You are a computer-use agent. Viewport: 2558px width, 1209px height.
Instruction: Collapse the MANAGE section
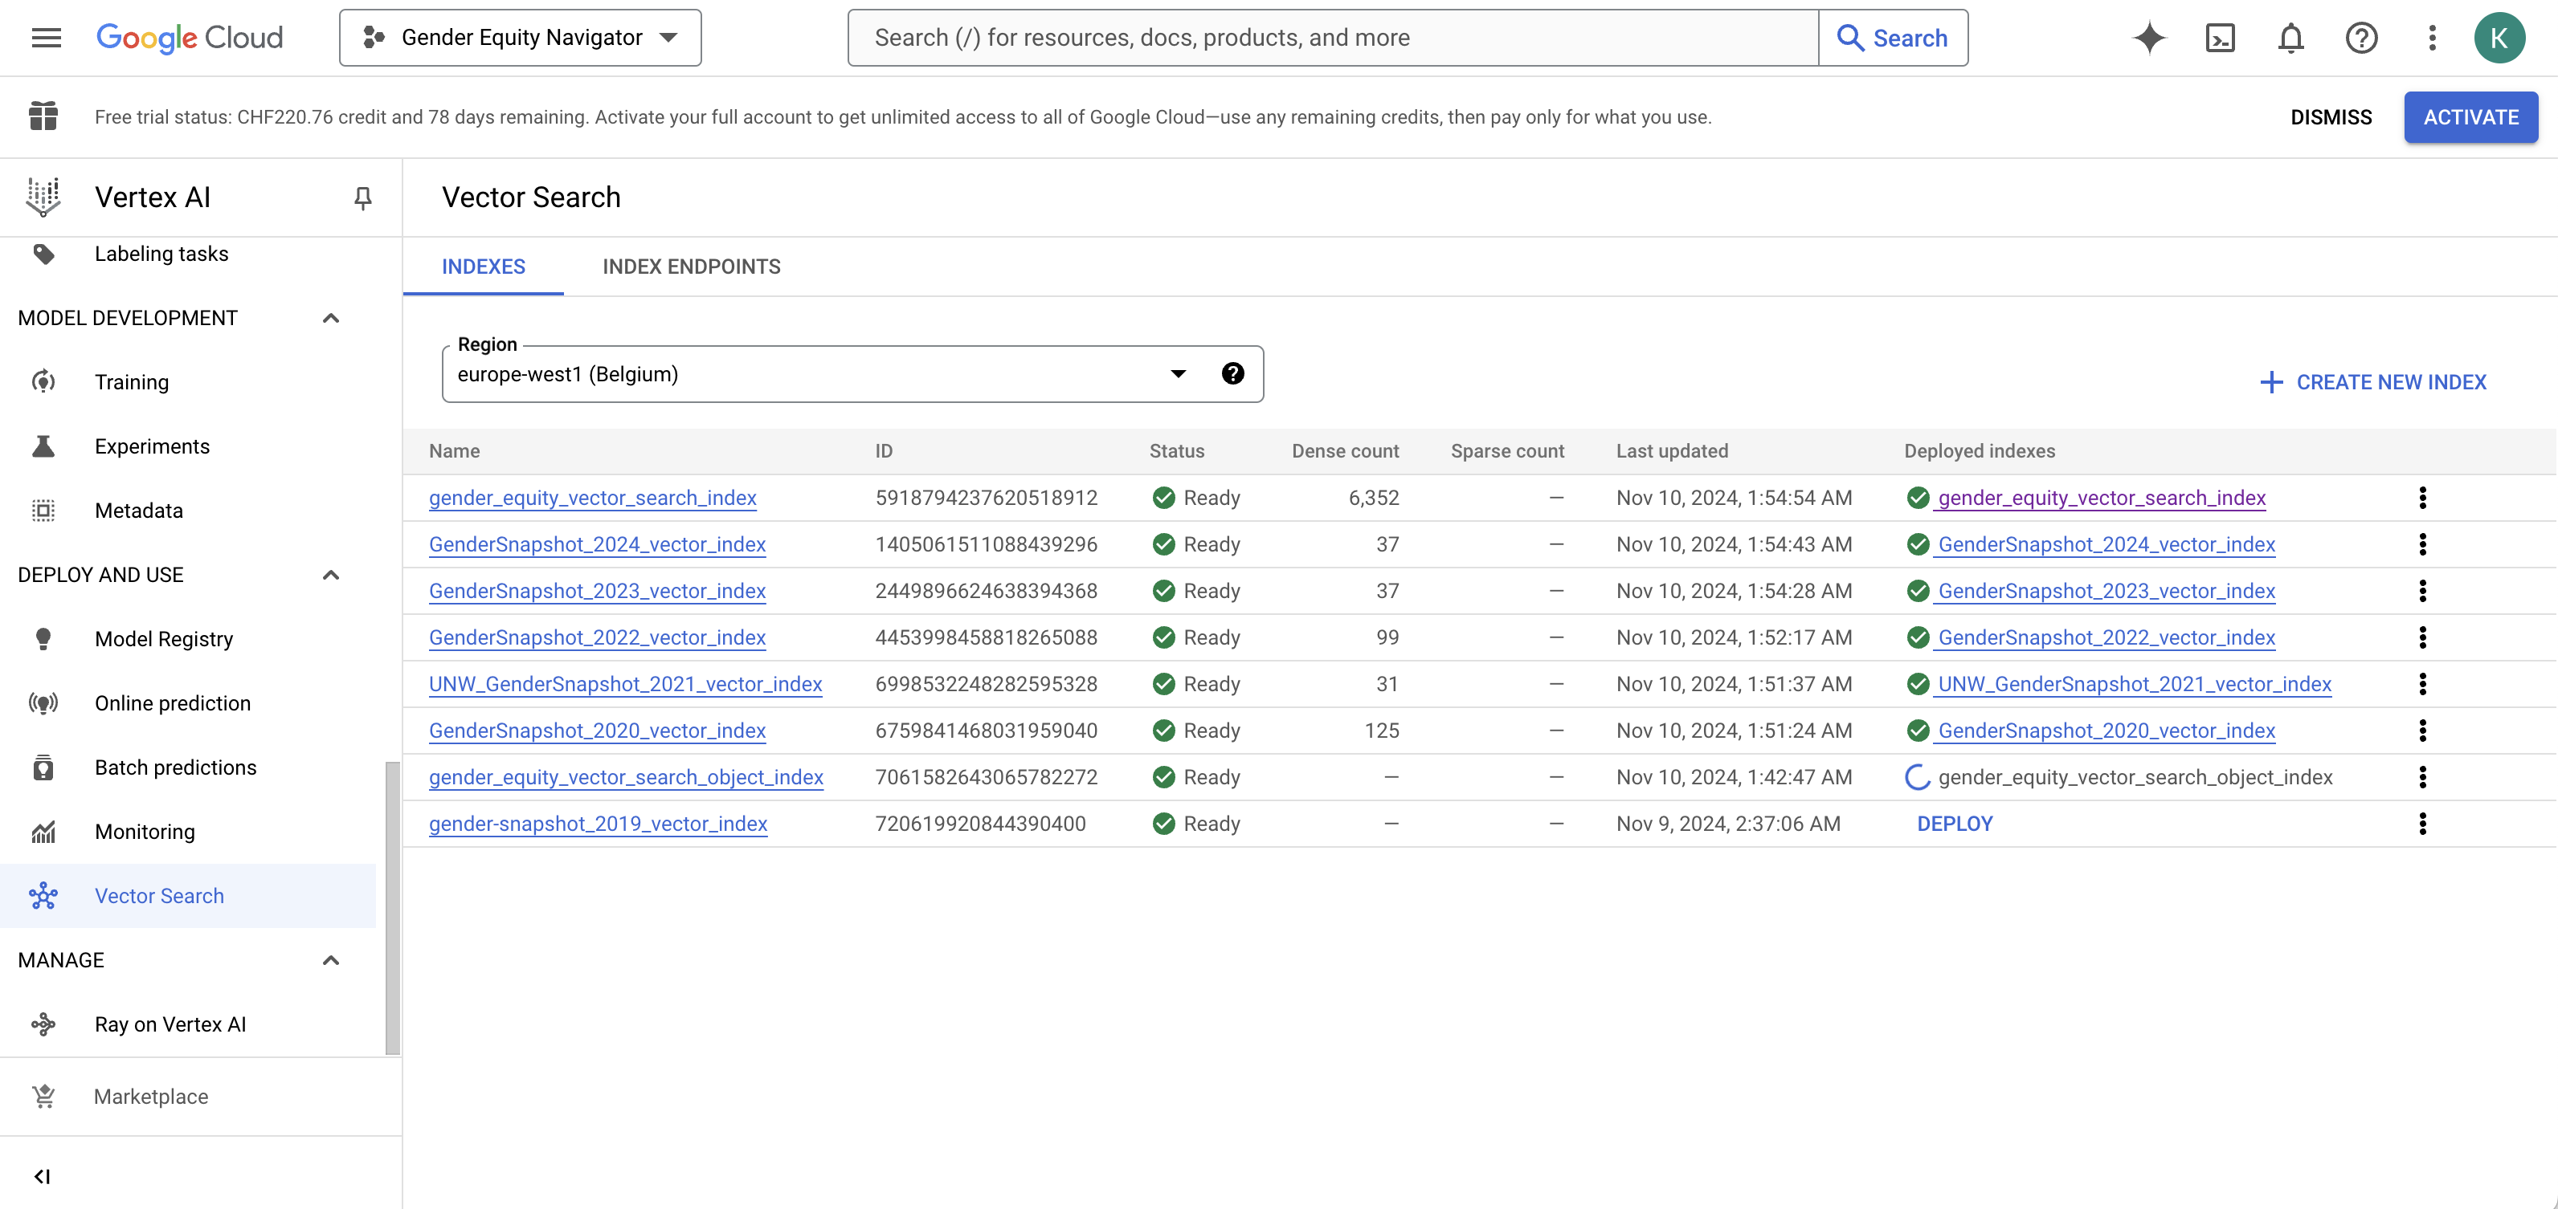(x=331, y=960)
